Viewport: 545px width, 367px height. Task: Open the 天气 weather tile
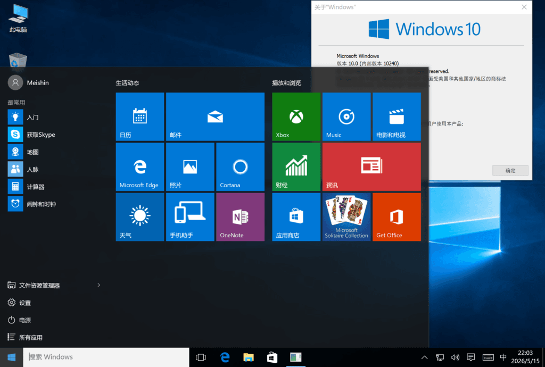tap(140, 217)
